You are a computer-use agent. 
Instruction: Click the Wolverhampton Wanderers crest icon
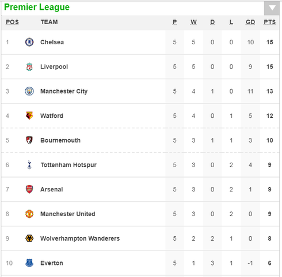pos(29,238)
